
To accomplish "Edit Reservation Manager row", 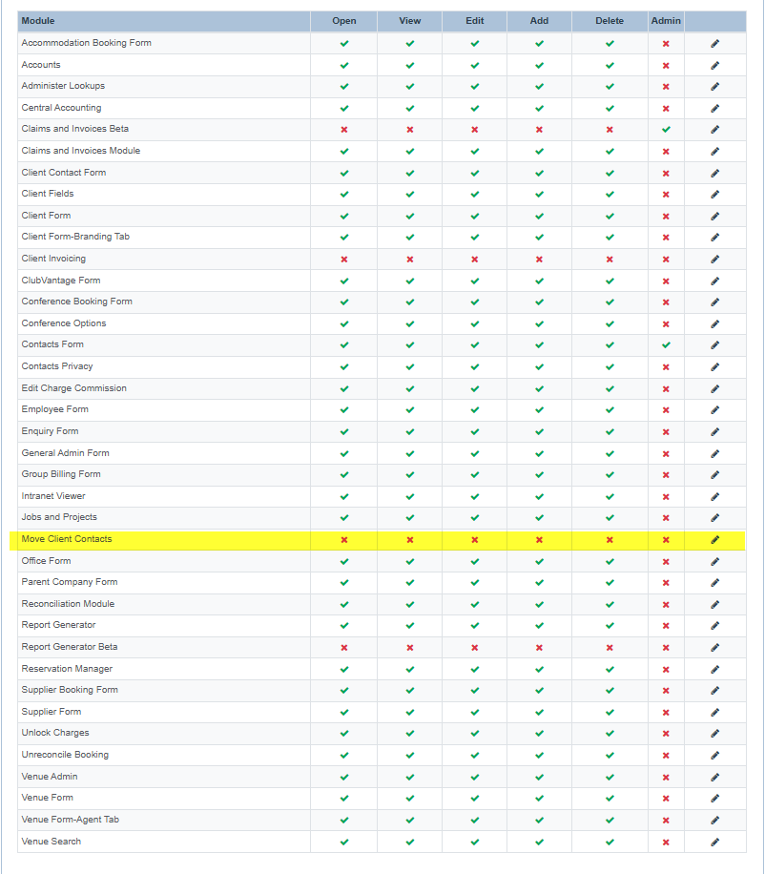I will (714, 669).
